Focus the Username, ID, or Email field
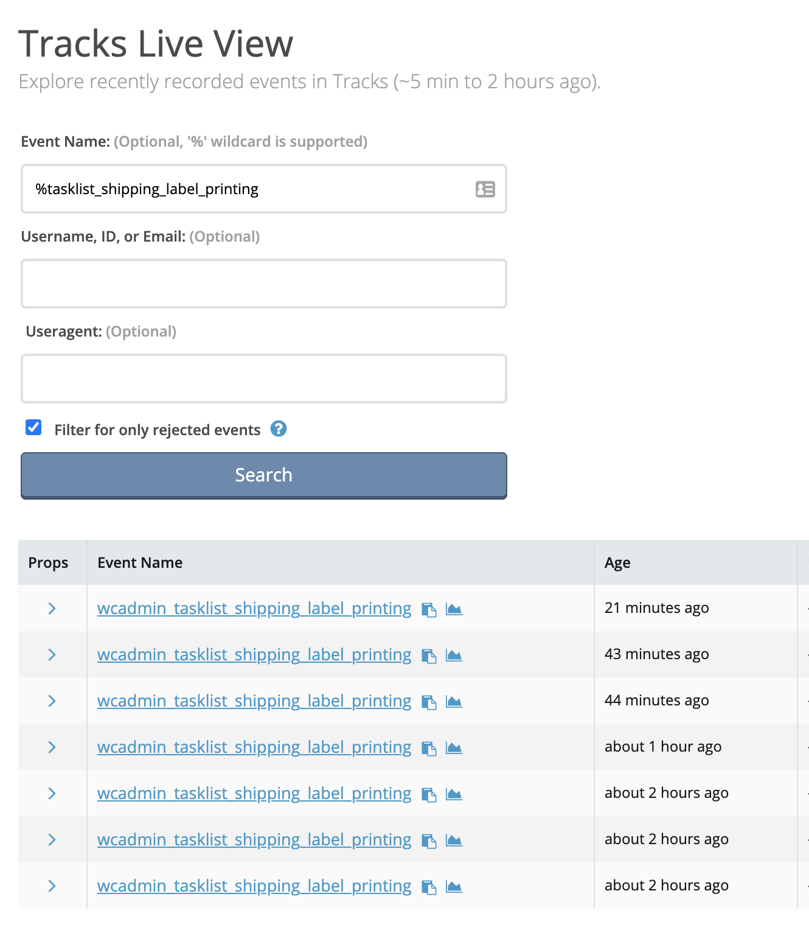The width and height of the screenshot is (809, 947). pyautogui.click(x=264, y=284)
